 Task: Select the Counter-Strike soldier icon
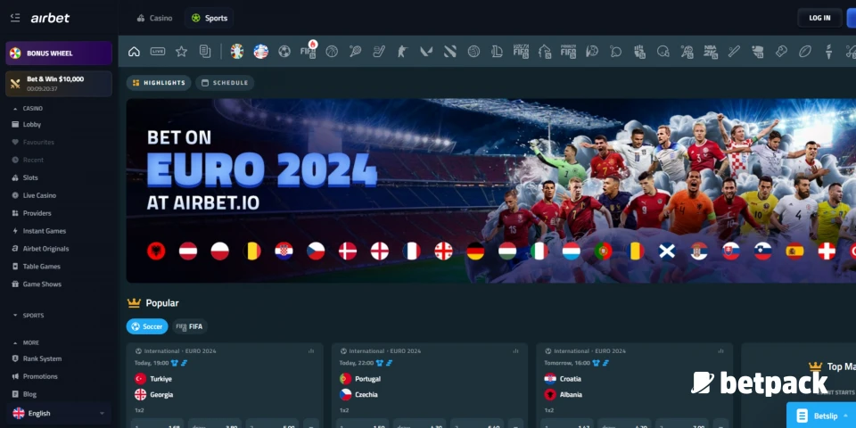tap(402, 52)
